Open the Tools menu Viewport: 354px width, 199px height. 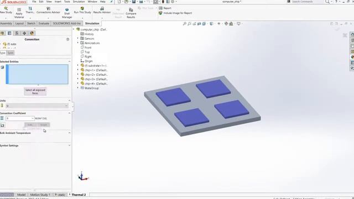tap(67, 2)
